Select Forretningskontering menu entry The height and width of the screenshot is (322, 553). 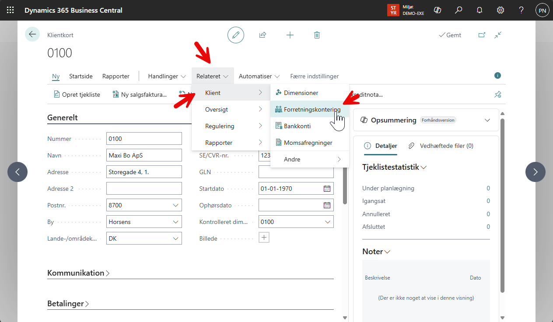[x=312, y=109]
